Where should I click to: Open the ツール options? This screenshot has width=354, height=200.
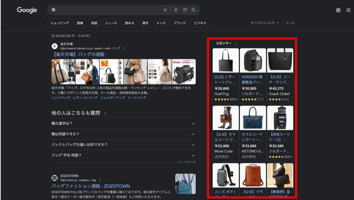[290, 23]
